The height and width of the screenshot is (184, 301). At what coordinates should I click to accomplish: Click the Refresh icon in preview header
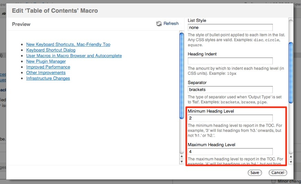point(159,24)
